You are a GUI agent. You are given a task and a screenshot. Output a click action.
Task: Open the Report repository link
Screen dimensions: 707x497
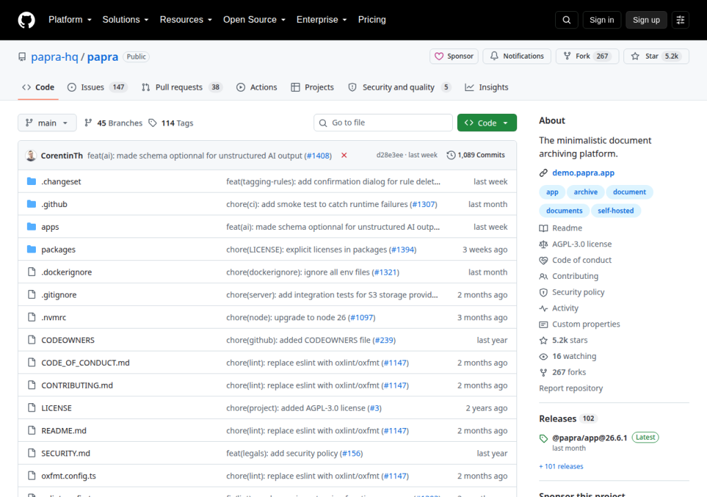tap(571, 389)
